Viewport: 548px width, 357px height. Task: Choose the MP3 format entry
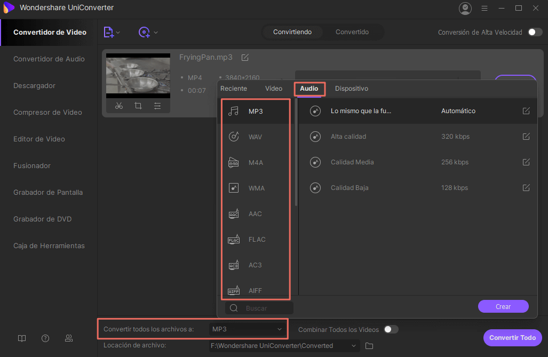point(256,111)
